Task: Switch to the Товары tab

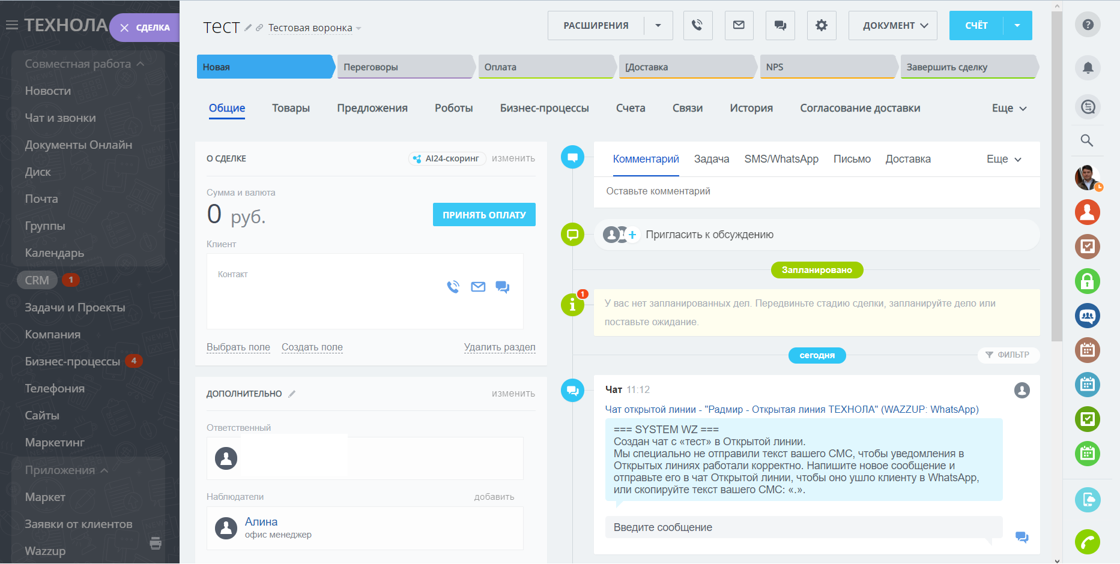Action: coord(291,108)
